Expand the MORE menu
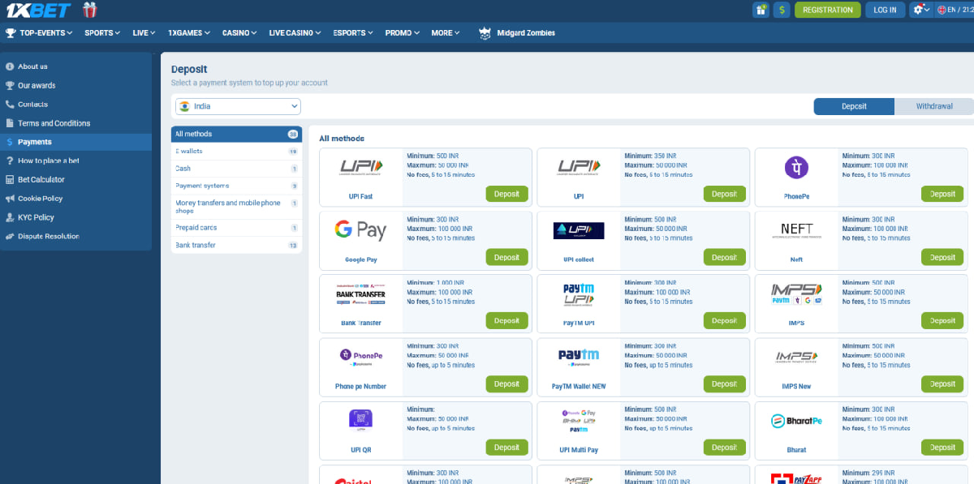 [x=445, y=33]
